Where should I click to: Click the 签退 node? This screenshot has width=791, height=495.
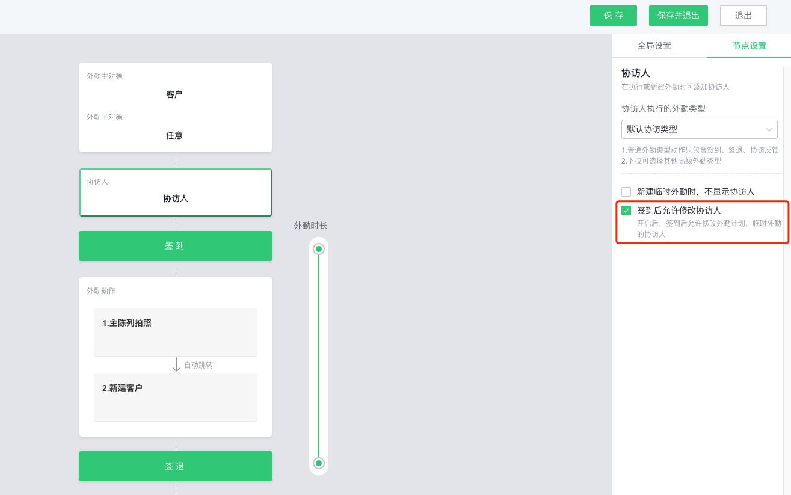(x=176, y=466)
